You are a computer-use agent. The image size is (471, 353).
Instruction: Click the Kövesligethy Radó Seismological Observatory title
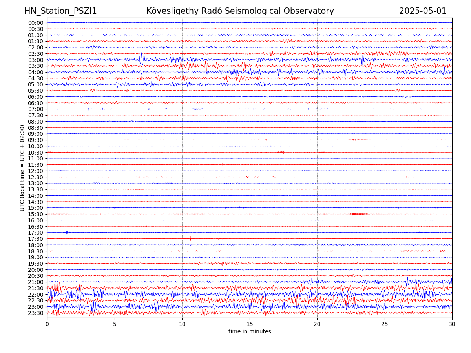click(240, 11)
